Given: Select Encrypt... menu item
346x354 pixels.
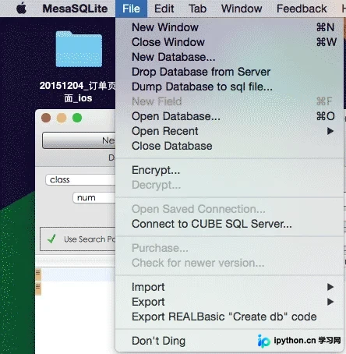Looking at the screenshot, I should tap(230, 170).
